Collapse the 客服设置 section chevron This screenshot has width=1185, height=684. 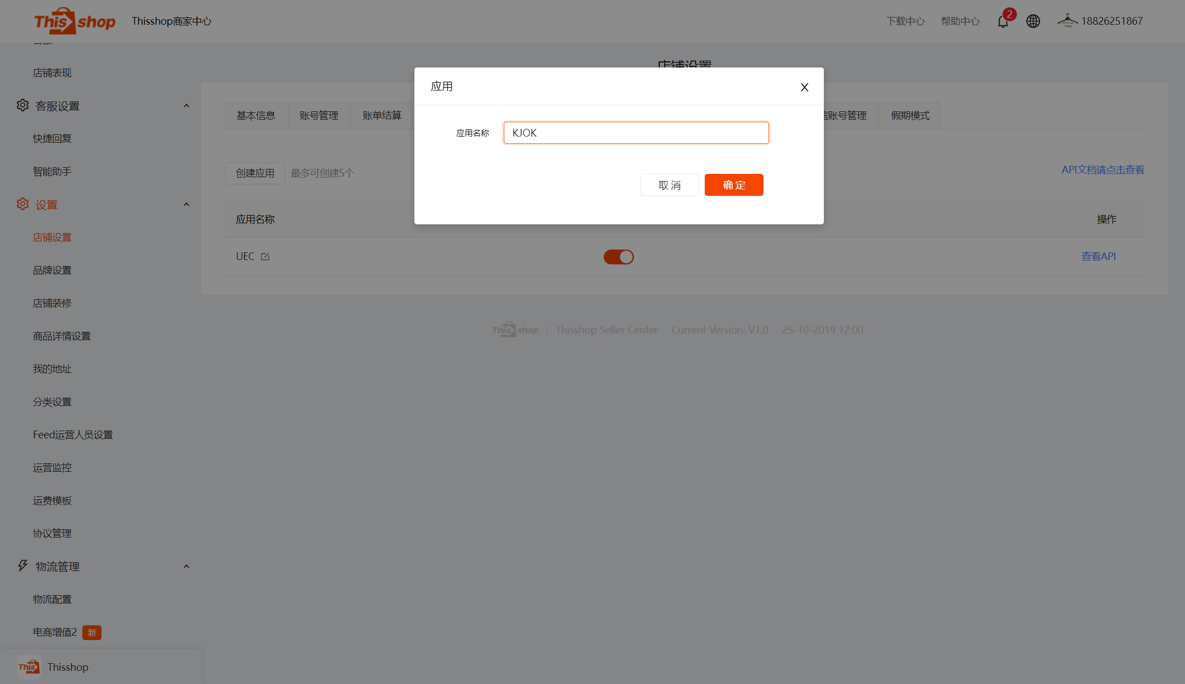[x=187, y=106]
